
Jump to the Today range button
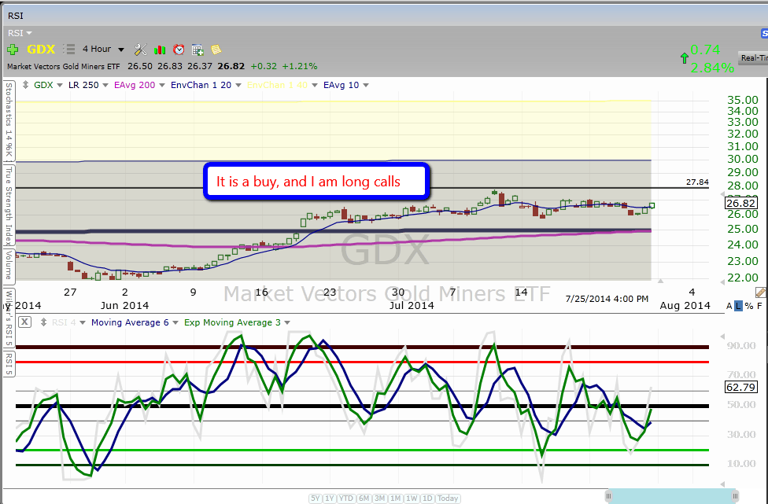click(448, 498)
